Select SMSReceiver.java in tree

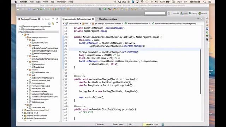[42, 72]
